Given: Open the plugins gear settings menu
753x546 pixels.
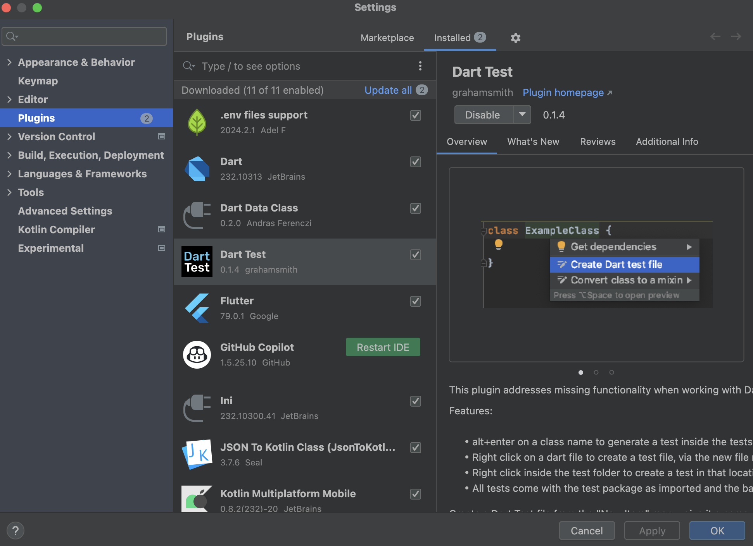Looking at the screenshot, I should point(515,38).
